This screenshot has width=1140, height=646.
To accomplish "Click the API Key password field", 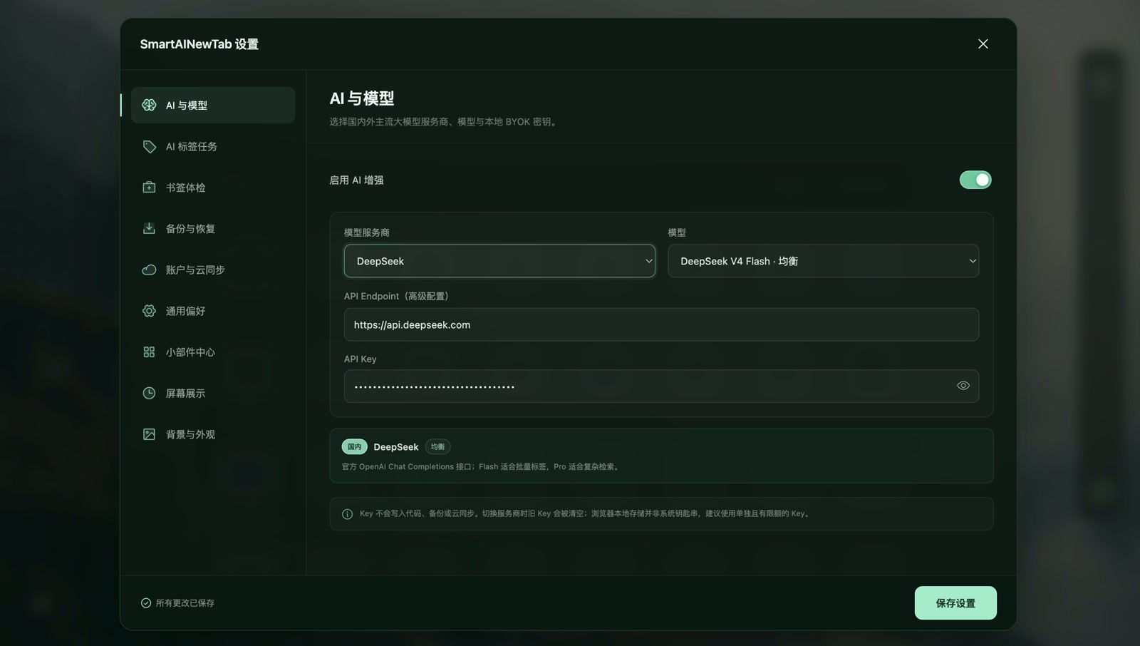I will tap(661, 386).
